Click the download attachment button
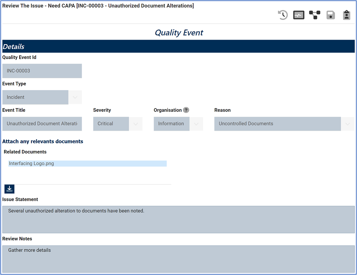Image resolution: width=357 pixels, height=275 pixels. click(9, 189)
